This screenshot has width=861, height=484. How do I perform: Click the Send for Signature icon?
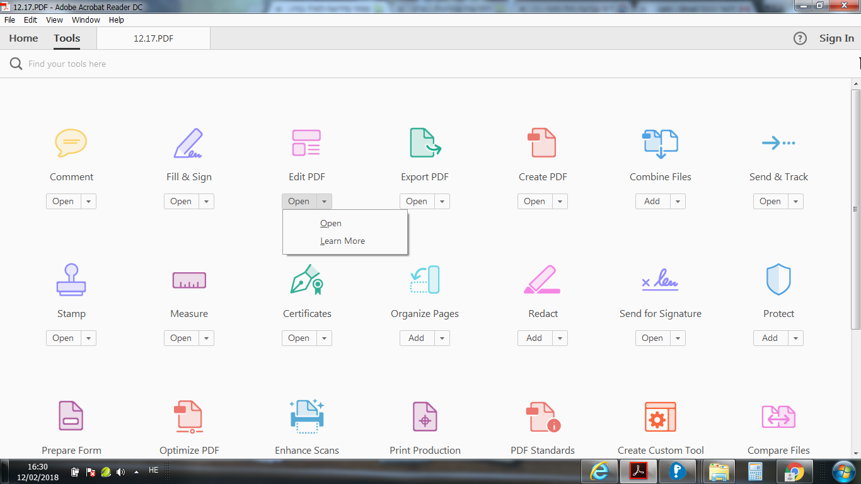tap(660, 280)
